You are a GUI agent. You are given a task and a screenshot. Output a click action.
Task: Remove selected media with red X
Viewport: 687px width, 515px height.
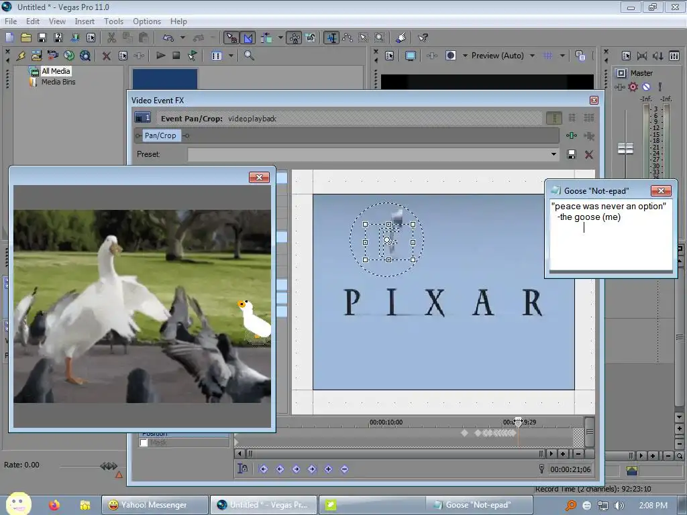107,56
